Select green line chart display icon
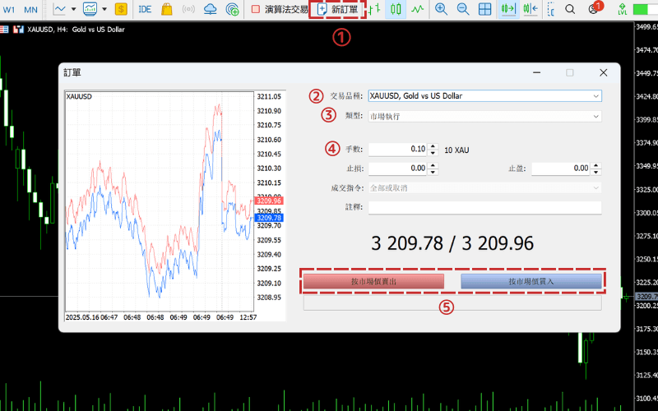The image size is (658, 411). click(417, 9)
